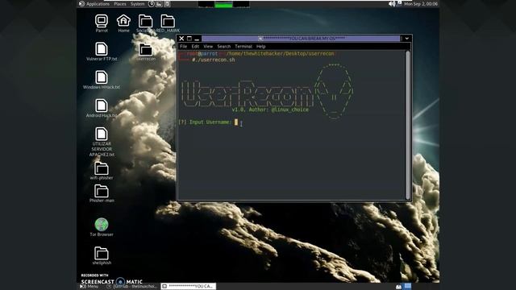
Task: Open the terminal View menu
Action: click(208, 47)
